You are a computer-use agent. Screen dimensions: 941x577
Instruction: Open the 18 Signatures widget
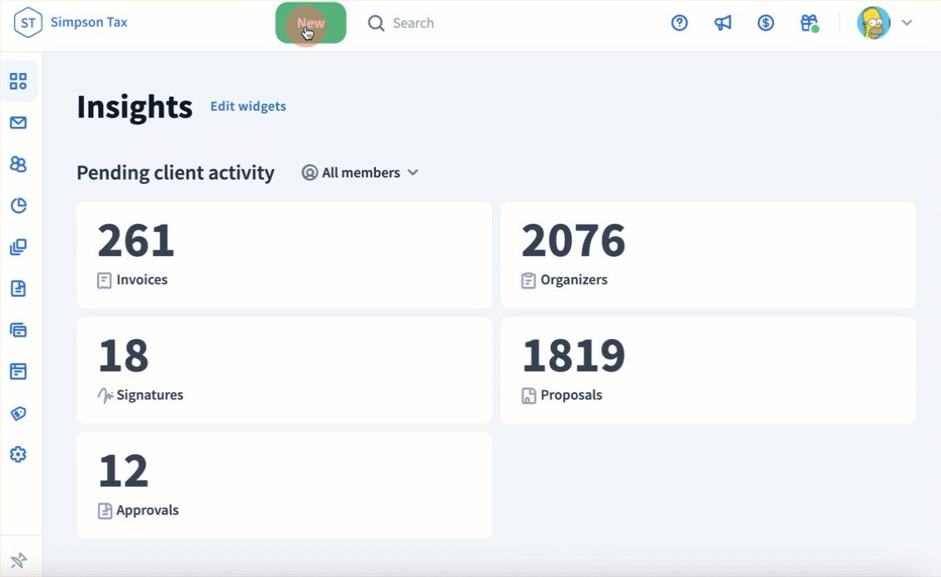click(284, 370)
